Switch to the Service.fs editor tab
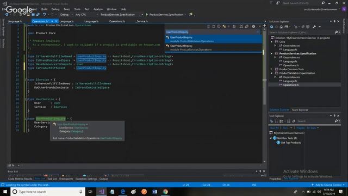The image size is (348, 196). click(142, 21)
